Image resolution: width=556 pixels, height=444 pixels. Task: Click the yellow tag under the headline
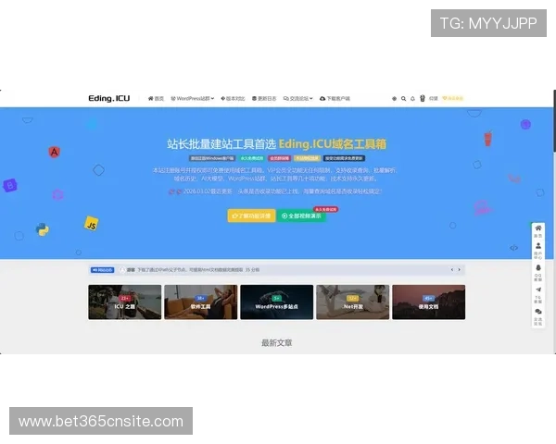pyautogui.click(x=307, y=158)
